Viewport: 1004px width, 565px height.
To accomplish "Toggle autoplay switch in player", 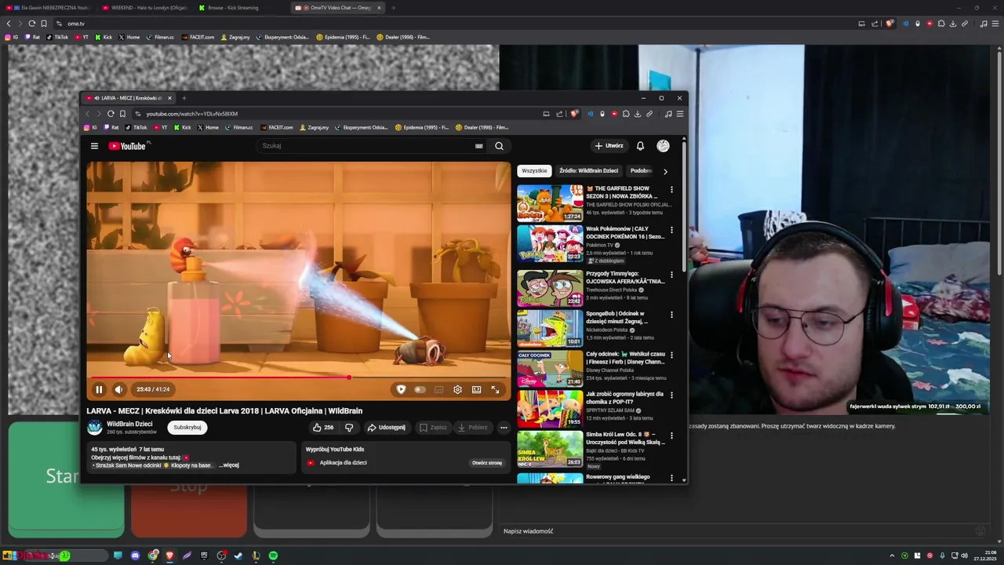I will [x=420, y=389].
